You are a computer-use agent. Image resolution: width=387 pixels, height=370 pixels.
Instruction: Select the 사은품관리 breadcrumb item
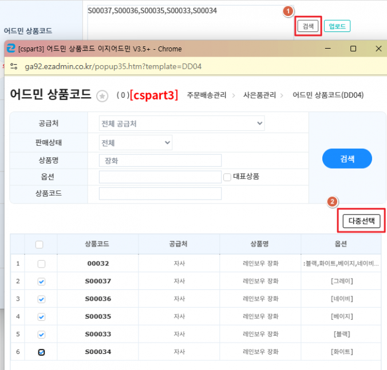click(x=259, y=95)
